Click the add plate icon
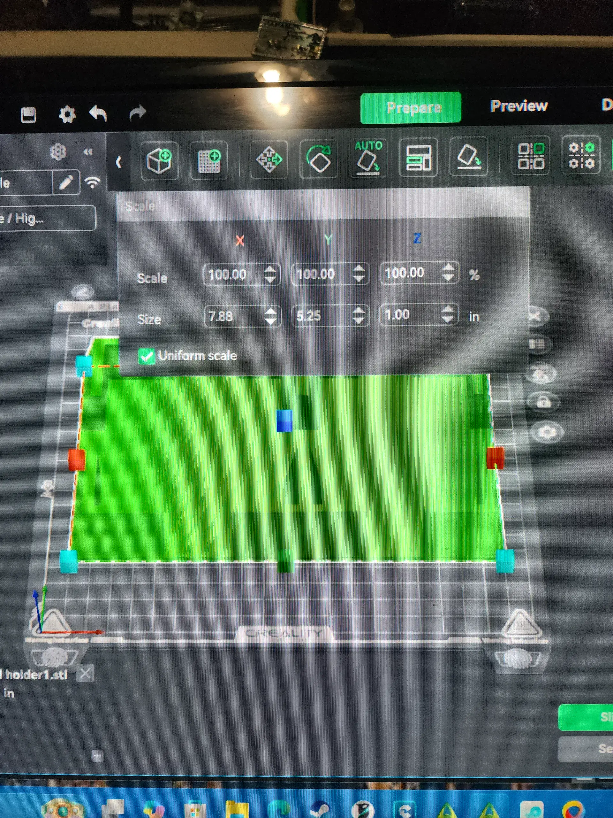This screenshot has height=818, width=613. point(209,160)
